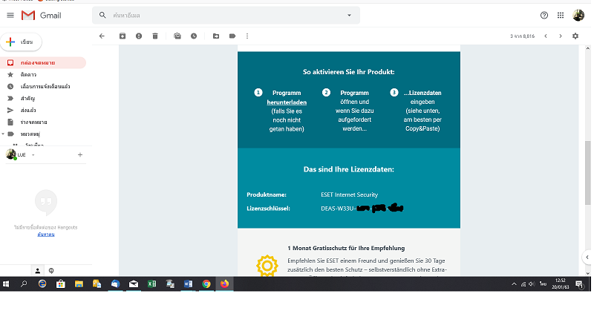Open the Windows Start menu
The image size is (594, 334).
click(6, 284)
